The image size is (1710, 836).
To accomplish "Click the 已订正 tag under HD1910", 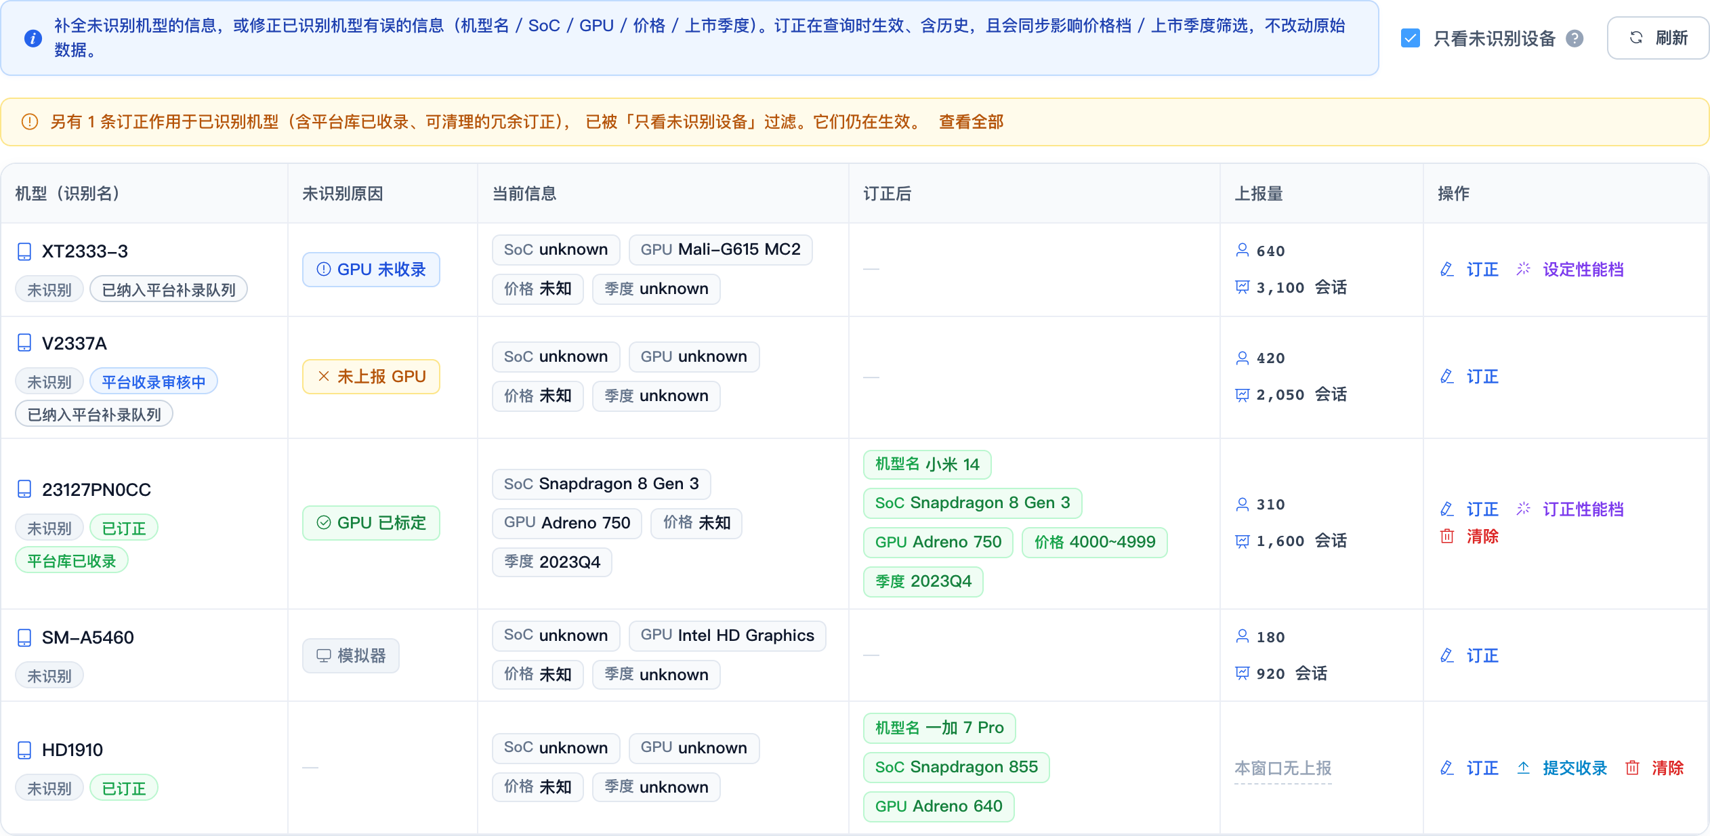I will tap(124, 788).
